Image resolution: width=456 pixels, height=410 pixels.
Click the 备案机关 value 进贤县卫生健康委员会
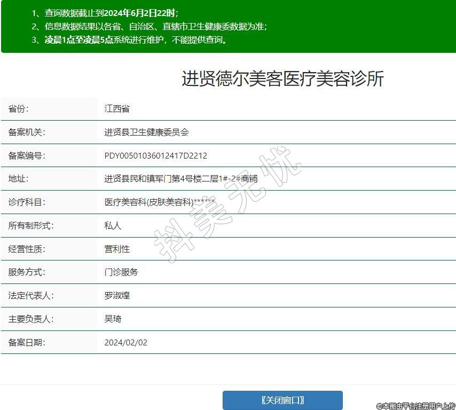pyautogui.click(x=146, y=132)
